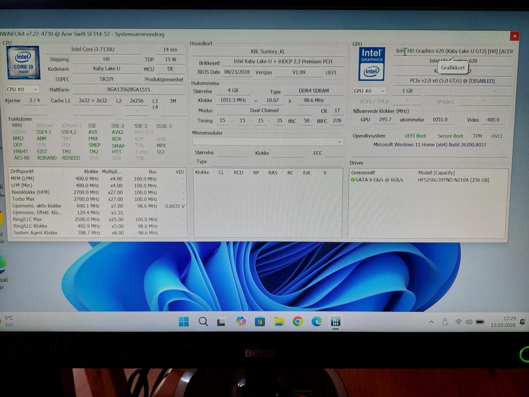
Task: Open Wi-Fi network tray icon
Action: 458,322
